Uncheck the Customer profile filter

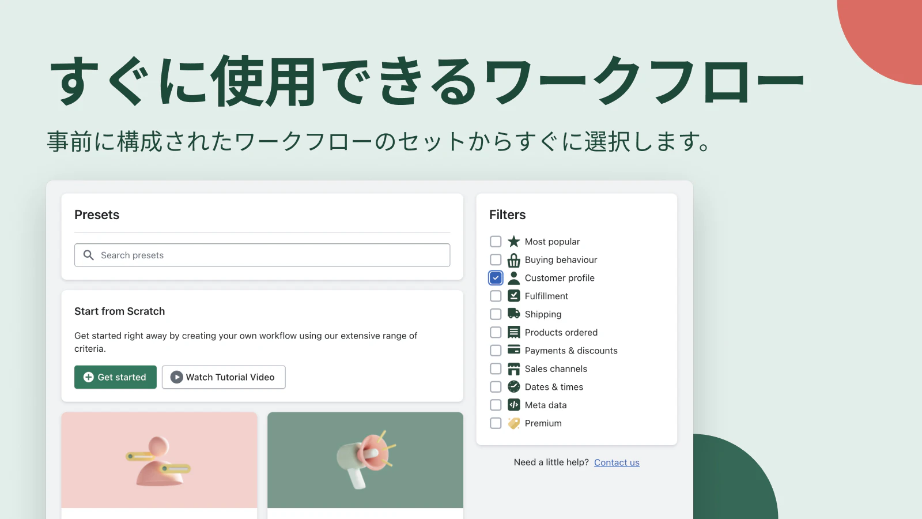495,277
